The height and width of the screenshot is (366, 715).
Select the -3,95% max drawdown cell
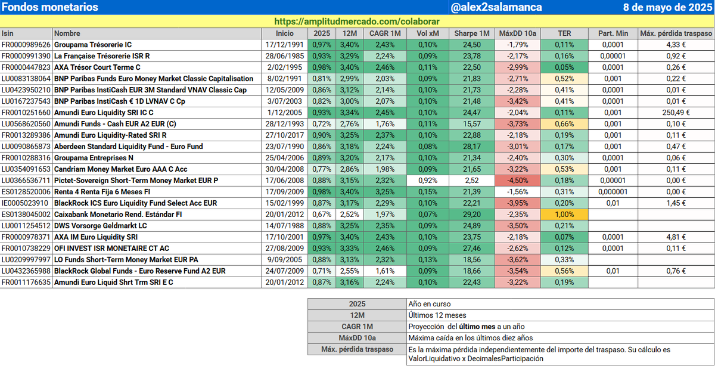517,203
